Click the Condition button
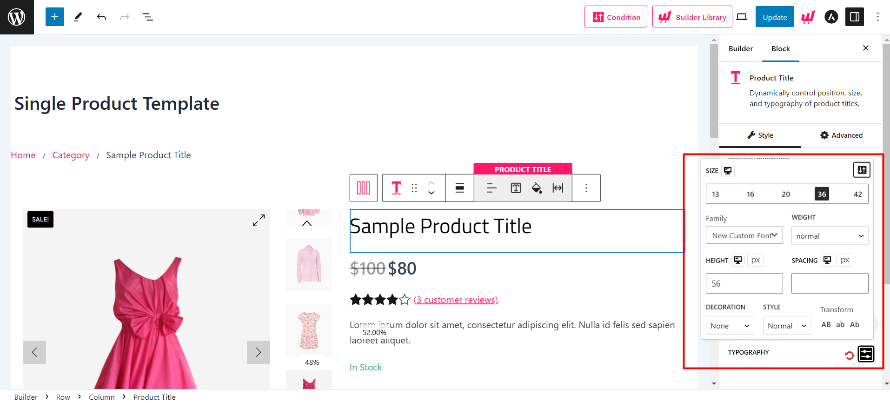890x403 pixels. point(616,17)
